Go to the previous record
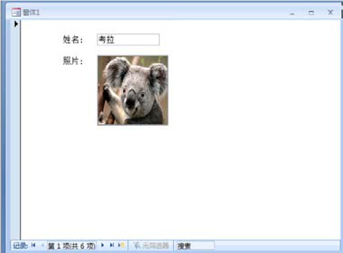343x253 pixels. click(x=42, y=245)
